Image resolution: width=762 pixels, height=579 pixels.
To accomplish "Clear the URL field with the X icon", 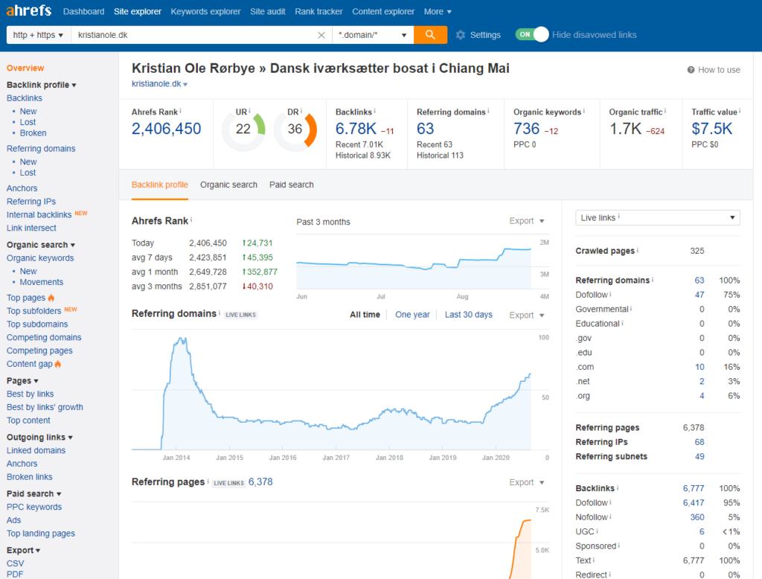I will pyautogui.click(x=321, y=35).
